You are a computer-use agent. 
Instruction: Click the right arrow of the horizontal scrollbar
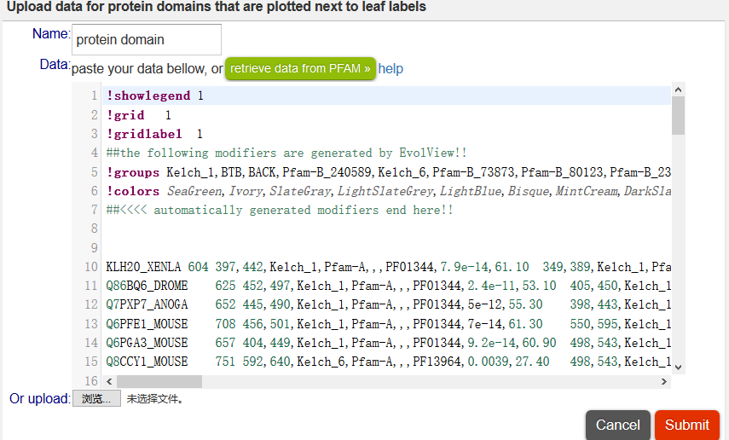click(664, 382)
